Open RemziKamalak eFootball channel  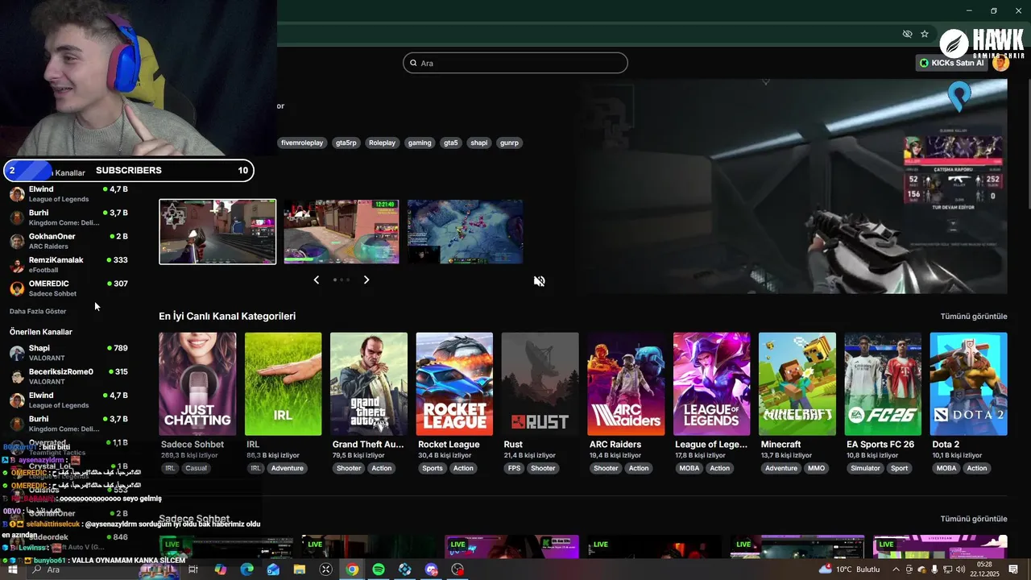(69, 264)
